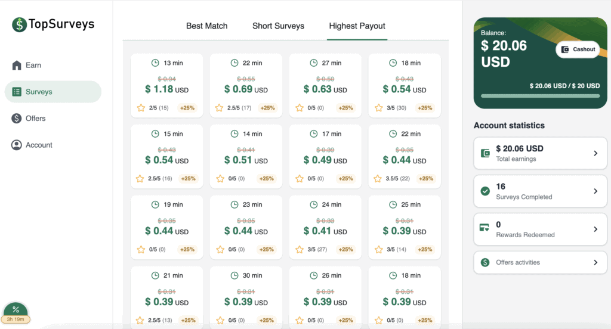
Task: Click the wallet icon beside Total earnings
Action: coord(485,153)
